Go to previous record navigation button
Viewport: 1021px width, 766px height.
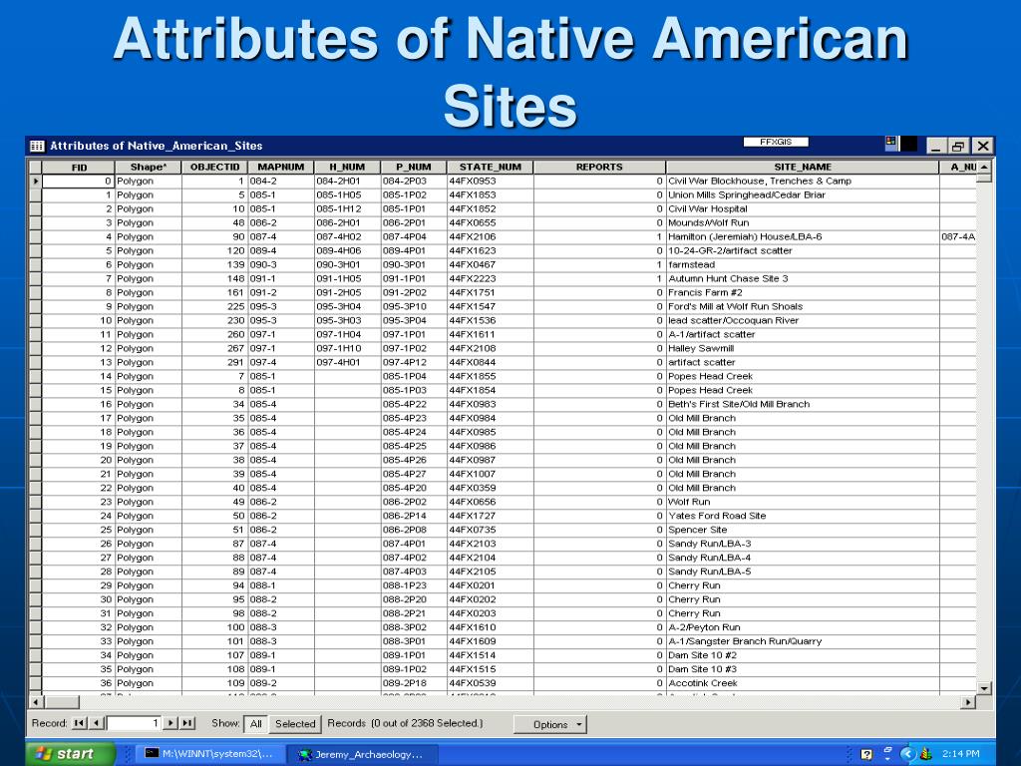pos(97,723)
